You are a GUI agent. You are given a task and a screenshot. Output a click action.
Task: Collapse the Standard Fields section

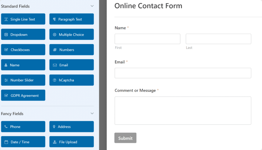tap(92, 6)
